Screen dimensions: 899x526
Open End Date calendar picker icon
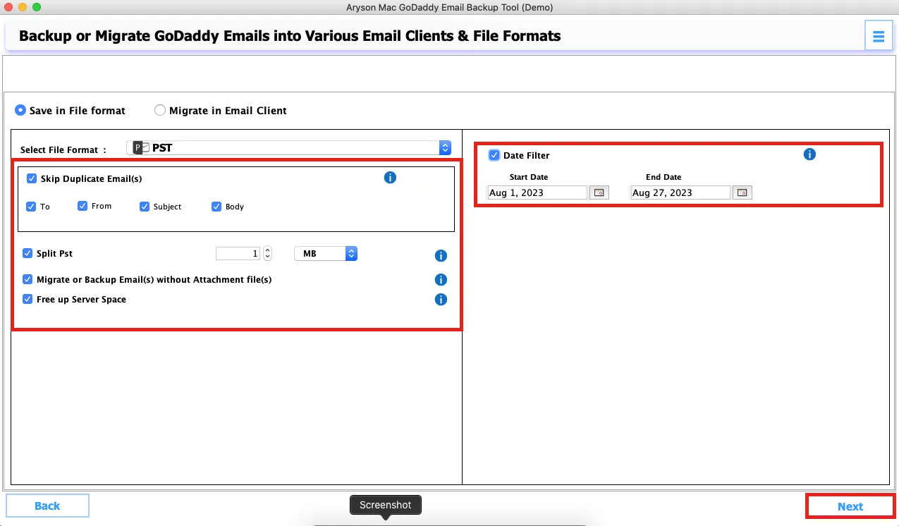(742, 192)
